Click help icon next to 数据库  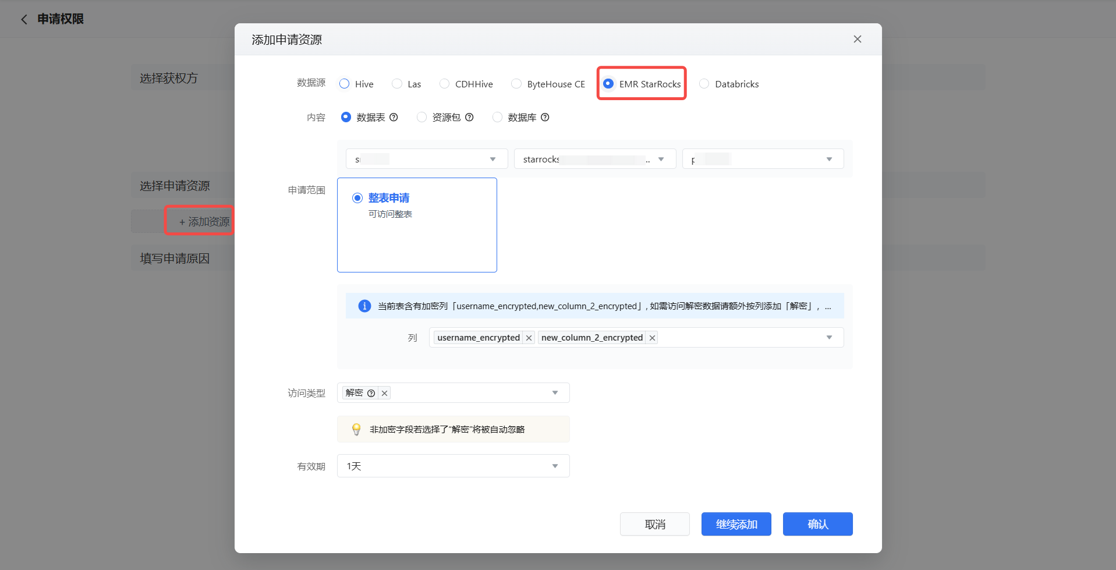[545, 117]
